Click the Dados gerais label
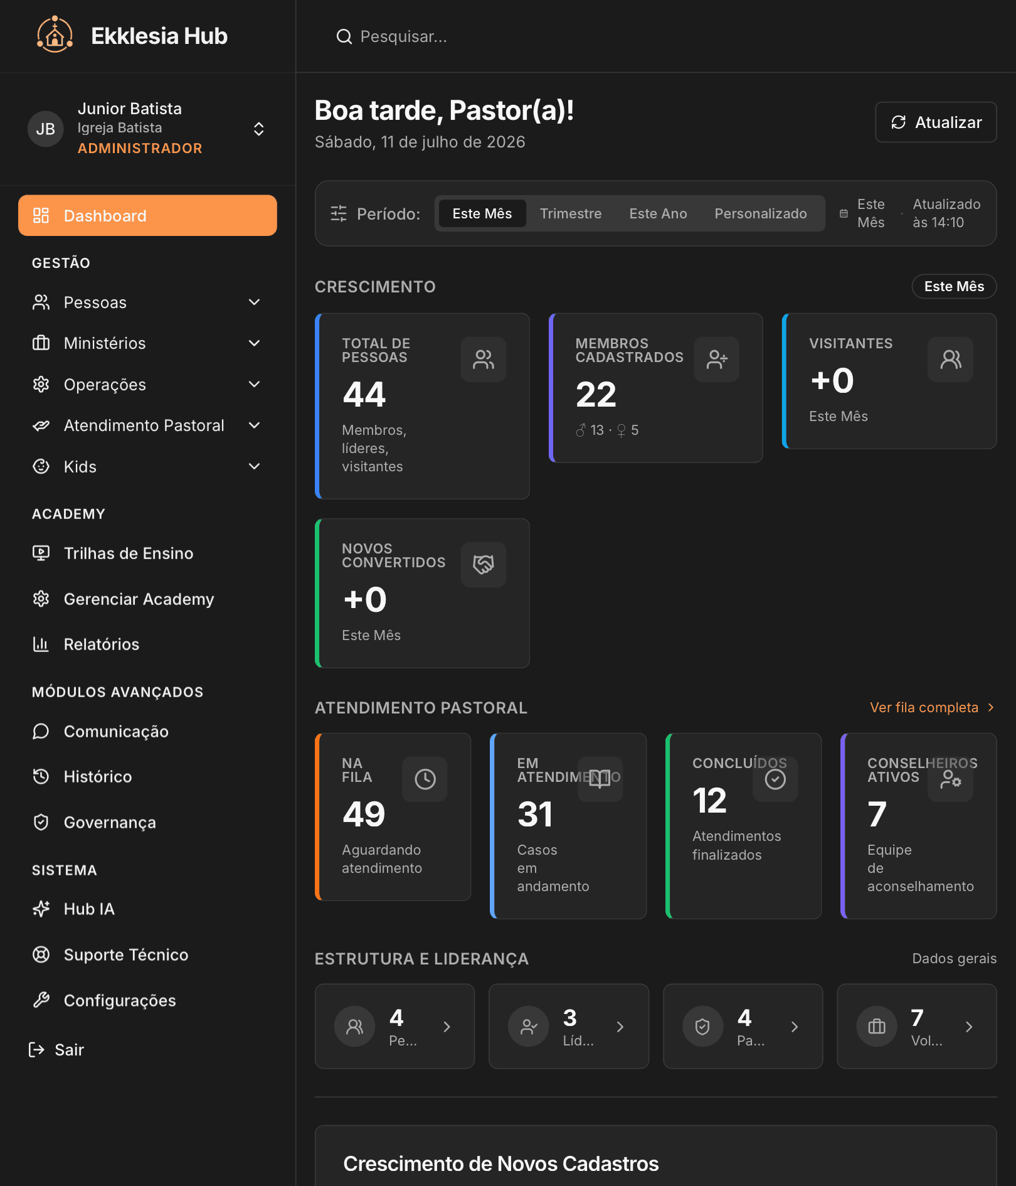 tap(954, 958)
